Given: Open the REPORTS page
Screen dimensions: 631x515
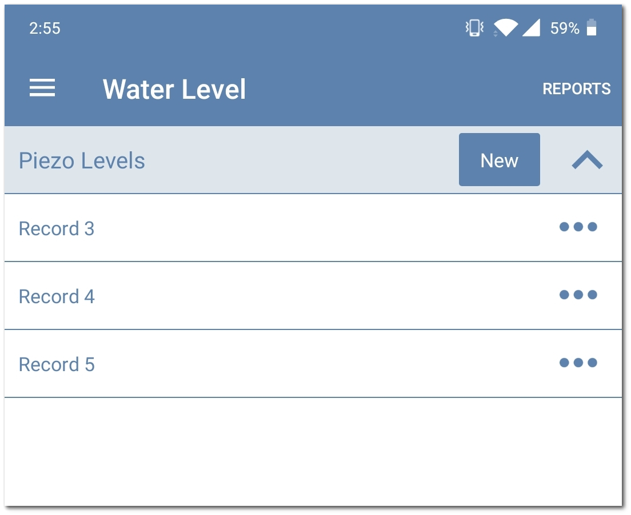Looking at the screenshot, I should click(576, 89).
